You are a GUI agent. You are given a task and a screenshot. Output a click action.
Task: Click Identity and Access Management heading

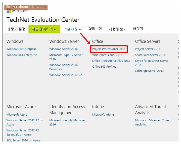pyautogui.click(x=67, y=110)
